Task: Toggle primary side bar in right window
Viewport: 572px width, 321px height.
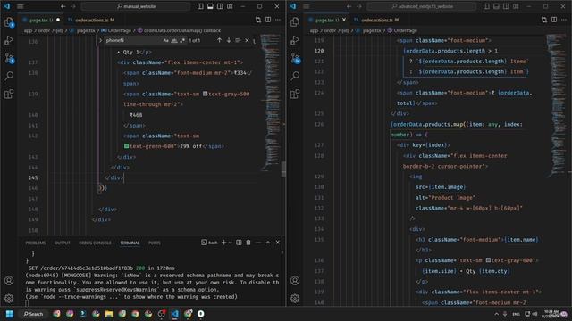Action: click(486, 6)
